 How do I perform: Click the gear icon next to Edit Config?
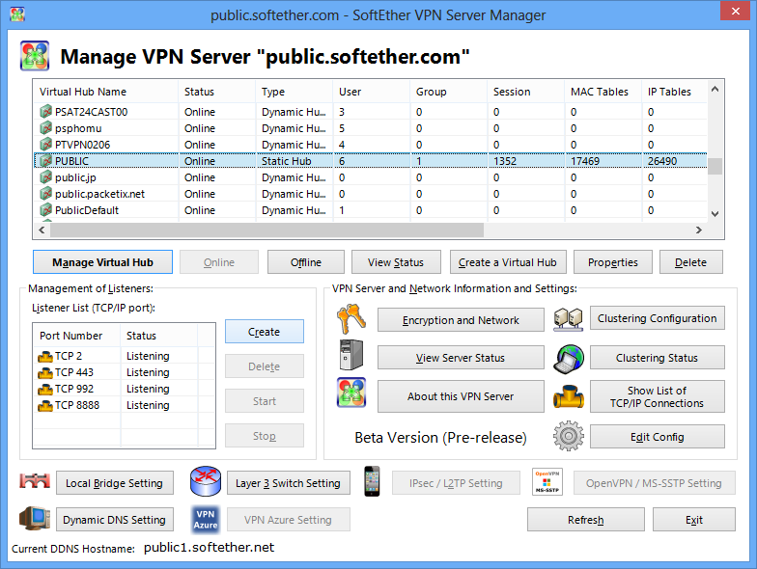tap(568, 436)
